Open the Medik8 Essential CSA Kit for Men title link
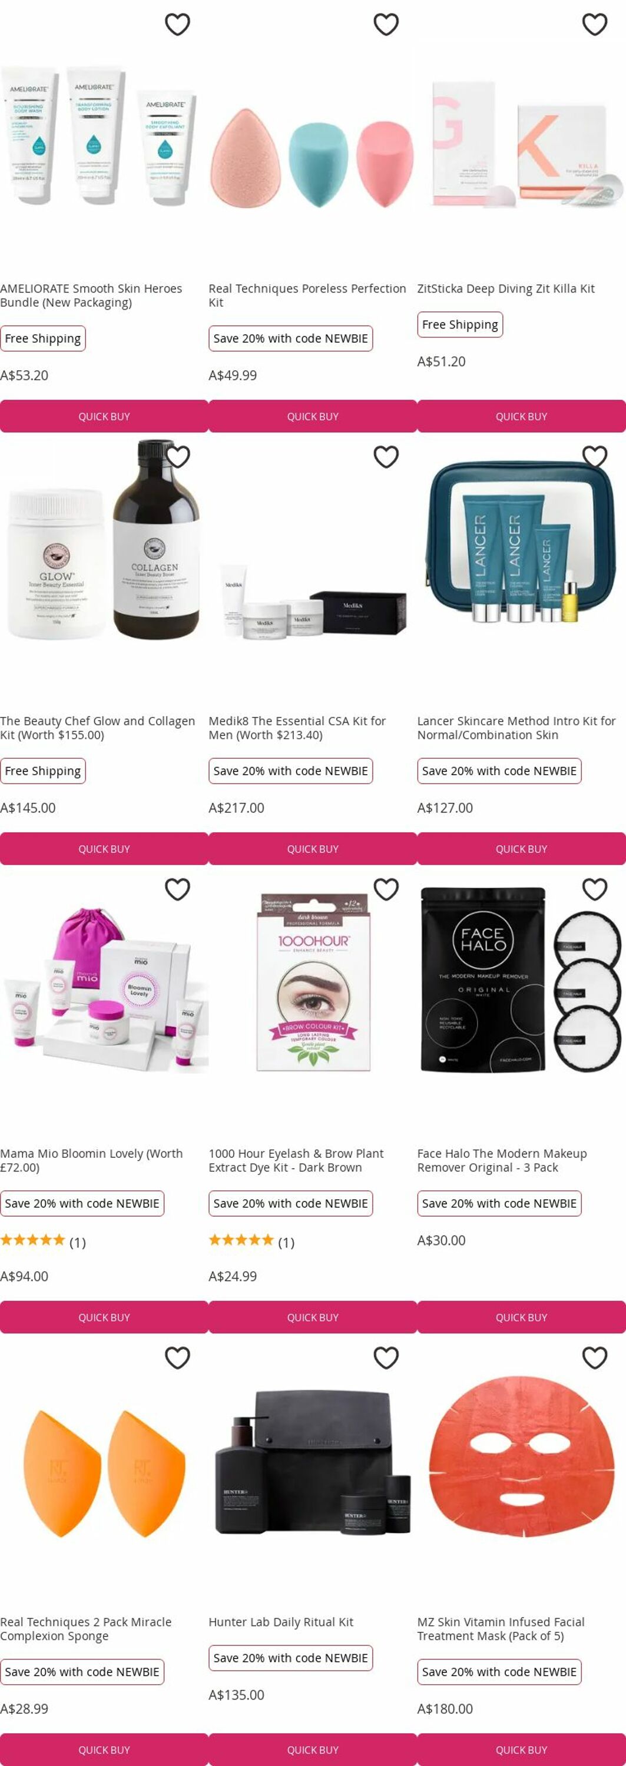The width and height of the screenshot is (626, 1766). click(297, 728)
